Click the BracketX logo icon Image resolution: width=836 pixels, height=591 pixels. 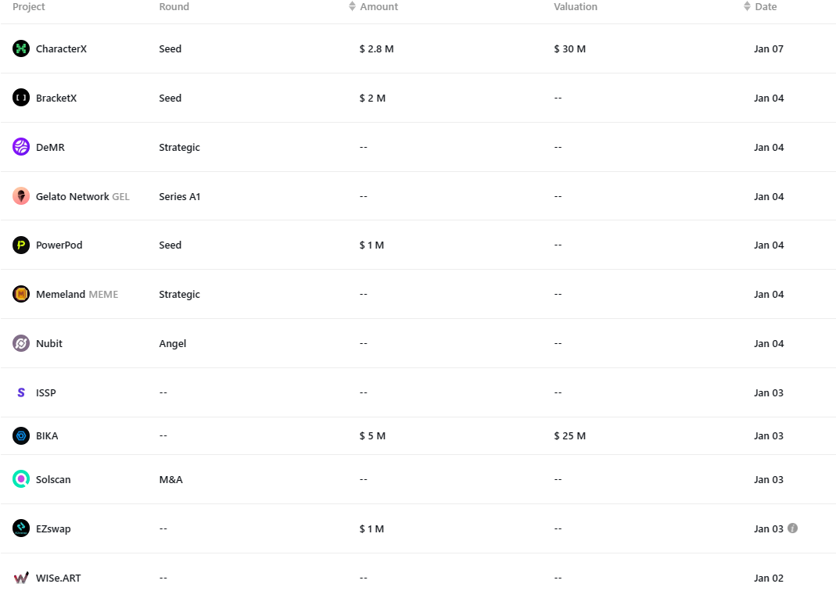click(21, 98)
